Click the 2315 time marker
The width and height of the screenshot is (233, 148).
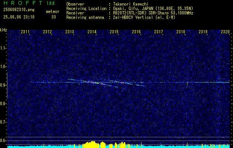point(114,31)
